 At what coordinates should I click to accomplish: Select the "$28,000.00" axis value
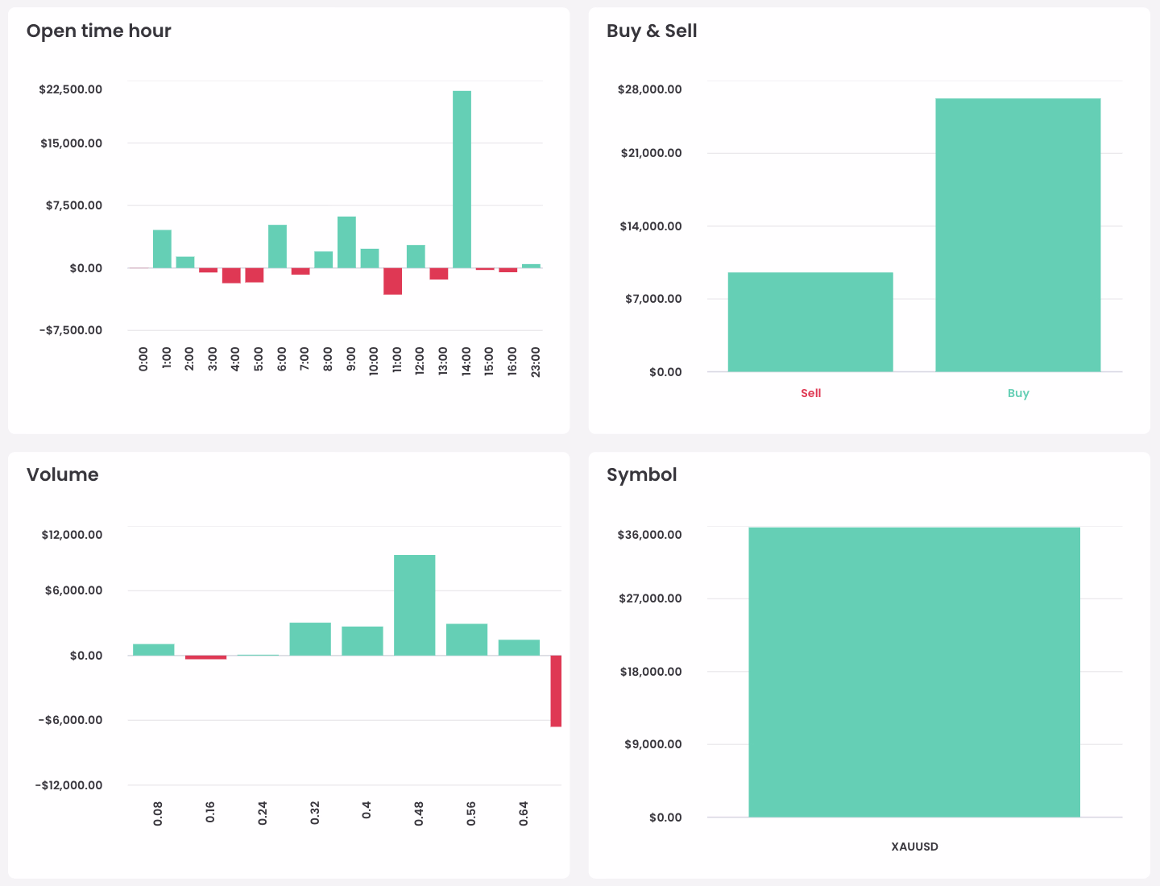pos(650,89)
